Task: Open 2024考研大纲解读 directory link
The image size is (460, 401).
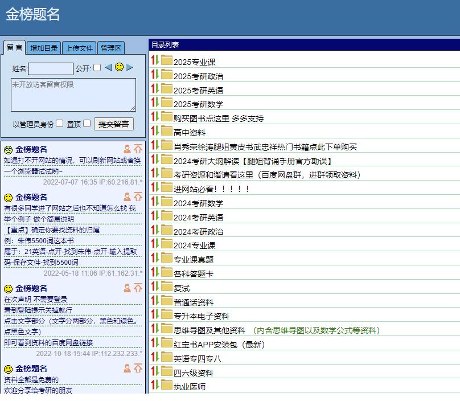Action: [253, 161]
